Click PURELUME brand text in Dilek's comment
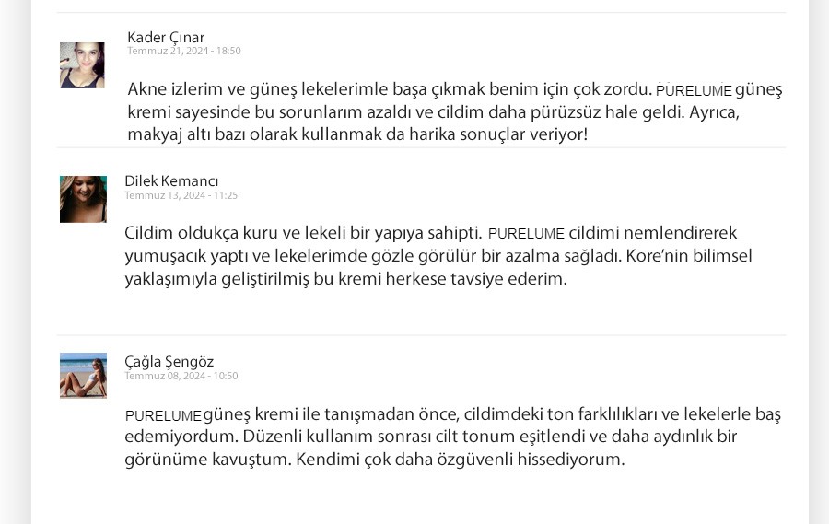 pyautogui.click(x=526, y=234)
